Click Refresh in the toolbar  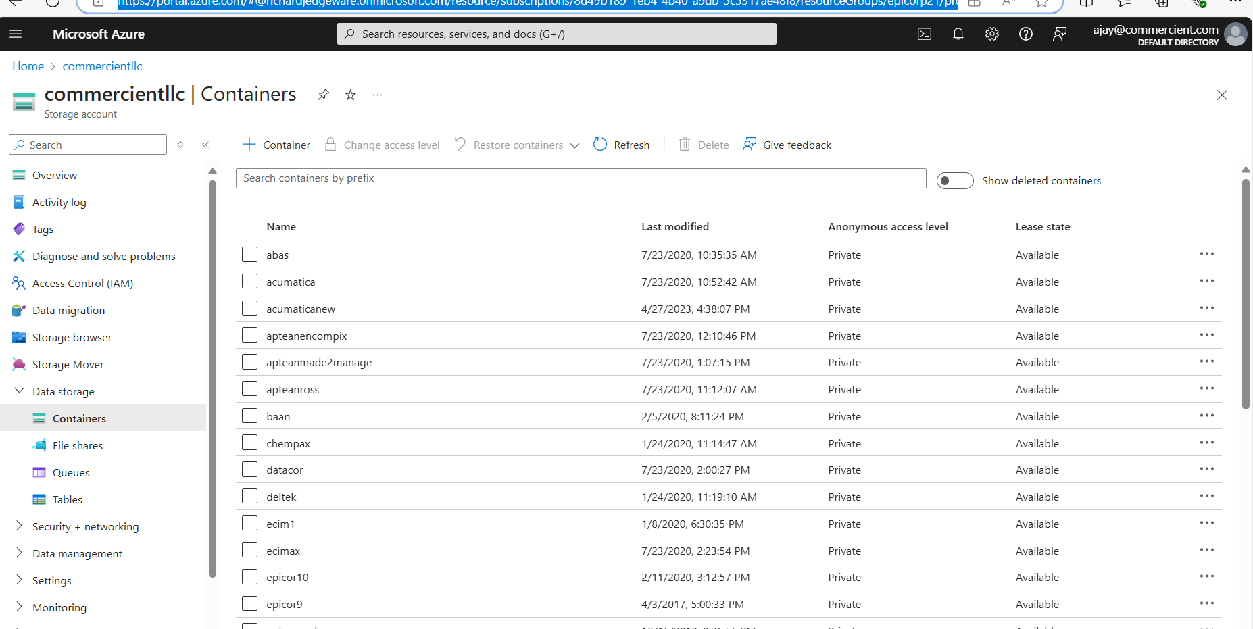621,145
